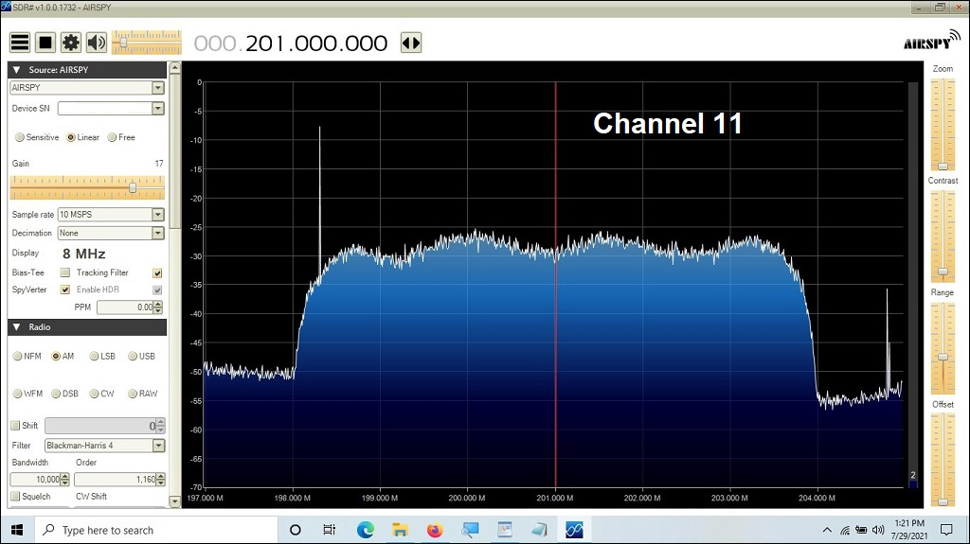Launch Microsoft Edge from taskbar

click(365, 530)
